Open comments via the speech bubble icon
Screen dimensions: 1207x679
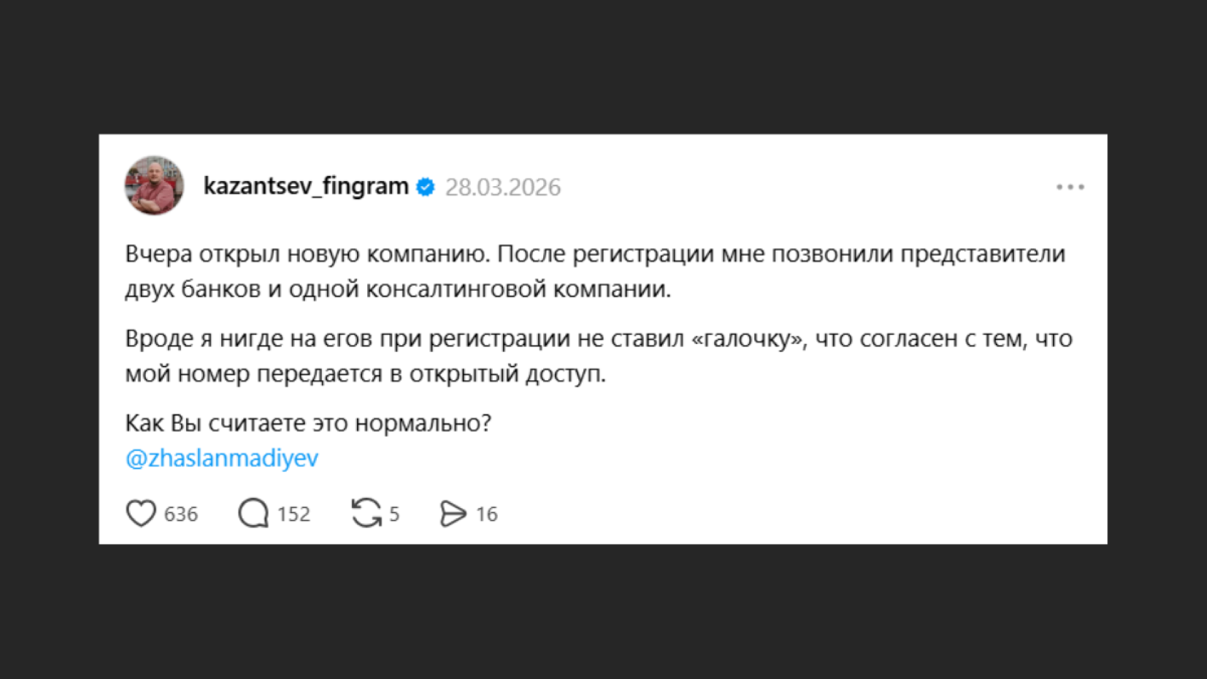point(253,513)
